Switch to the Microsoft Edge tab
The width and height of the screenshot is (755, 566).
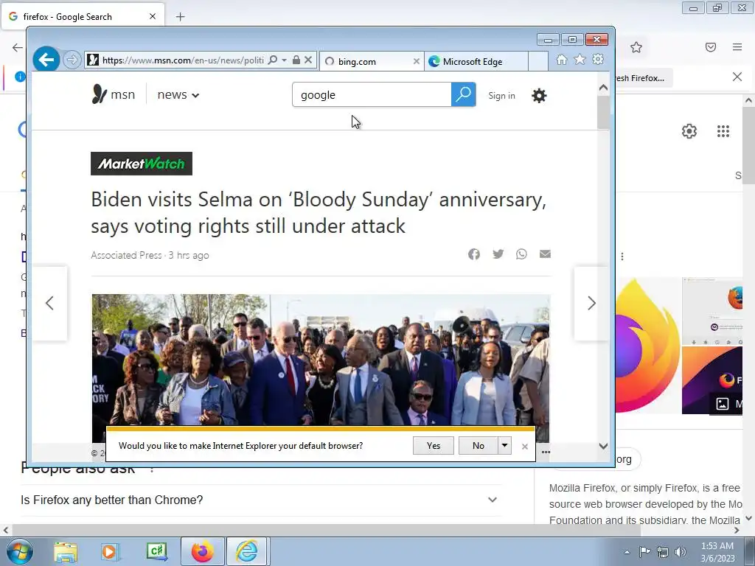tap(476, 62)
